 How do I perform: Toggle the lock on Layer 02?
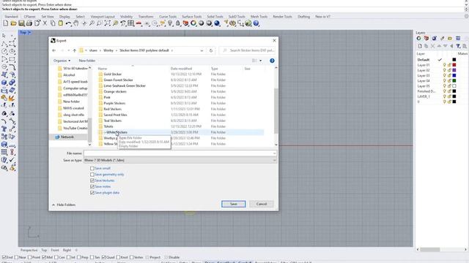[449, 70]
